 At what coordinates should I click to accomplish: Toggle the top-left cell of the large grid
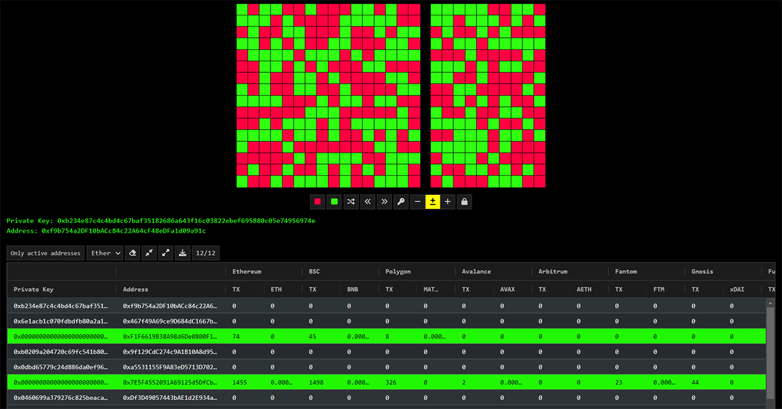[x=242, y=10]
